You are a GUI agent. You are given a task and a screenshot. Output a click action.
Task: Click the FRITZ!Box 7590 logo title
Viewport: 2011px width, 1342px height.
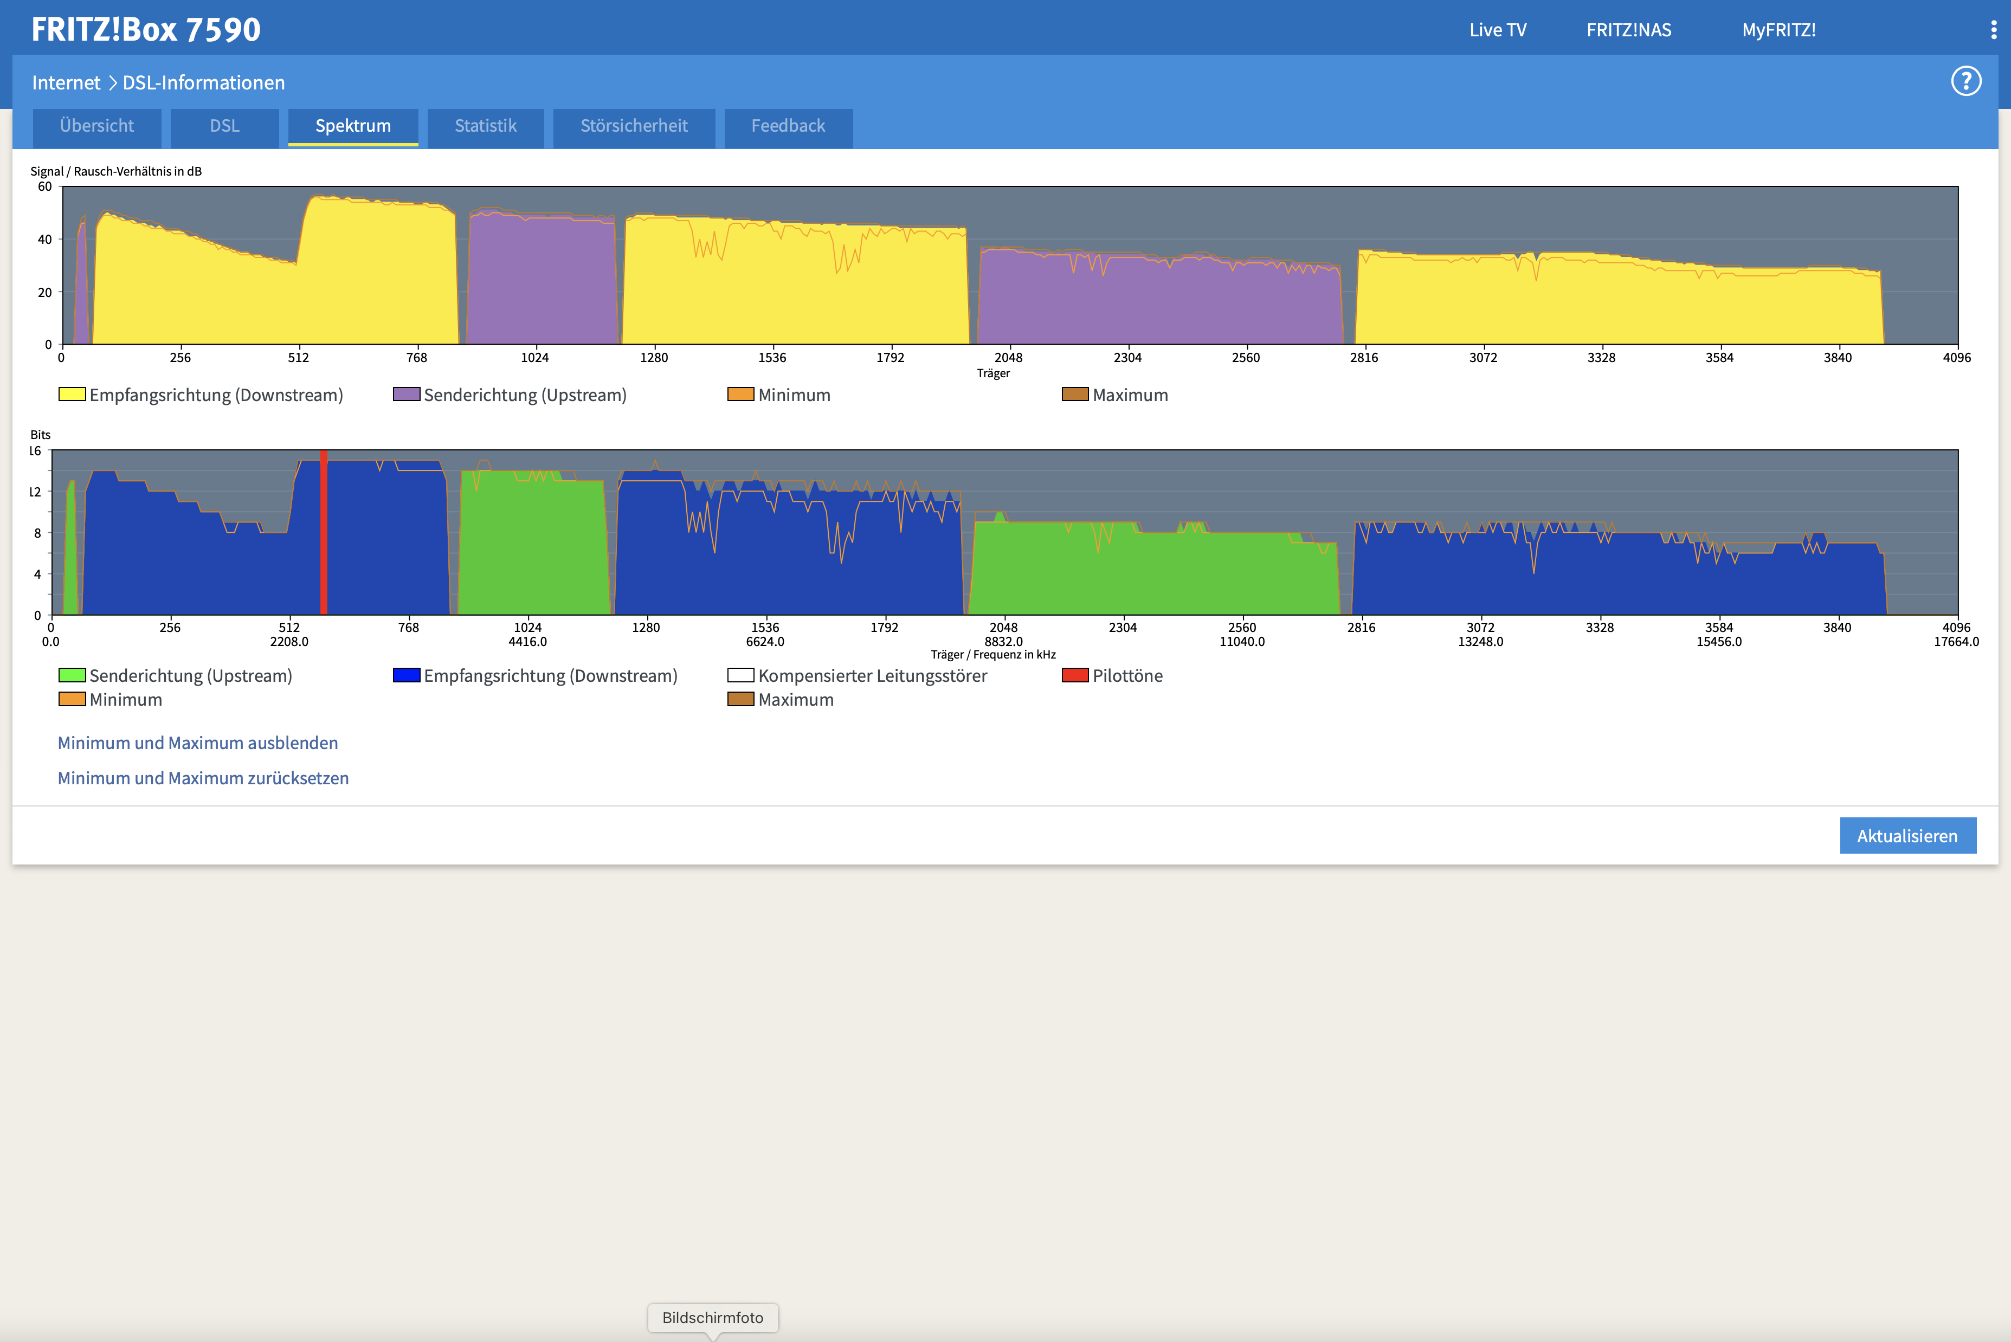[x=145, y=30]
